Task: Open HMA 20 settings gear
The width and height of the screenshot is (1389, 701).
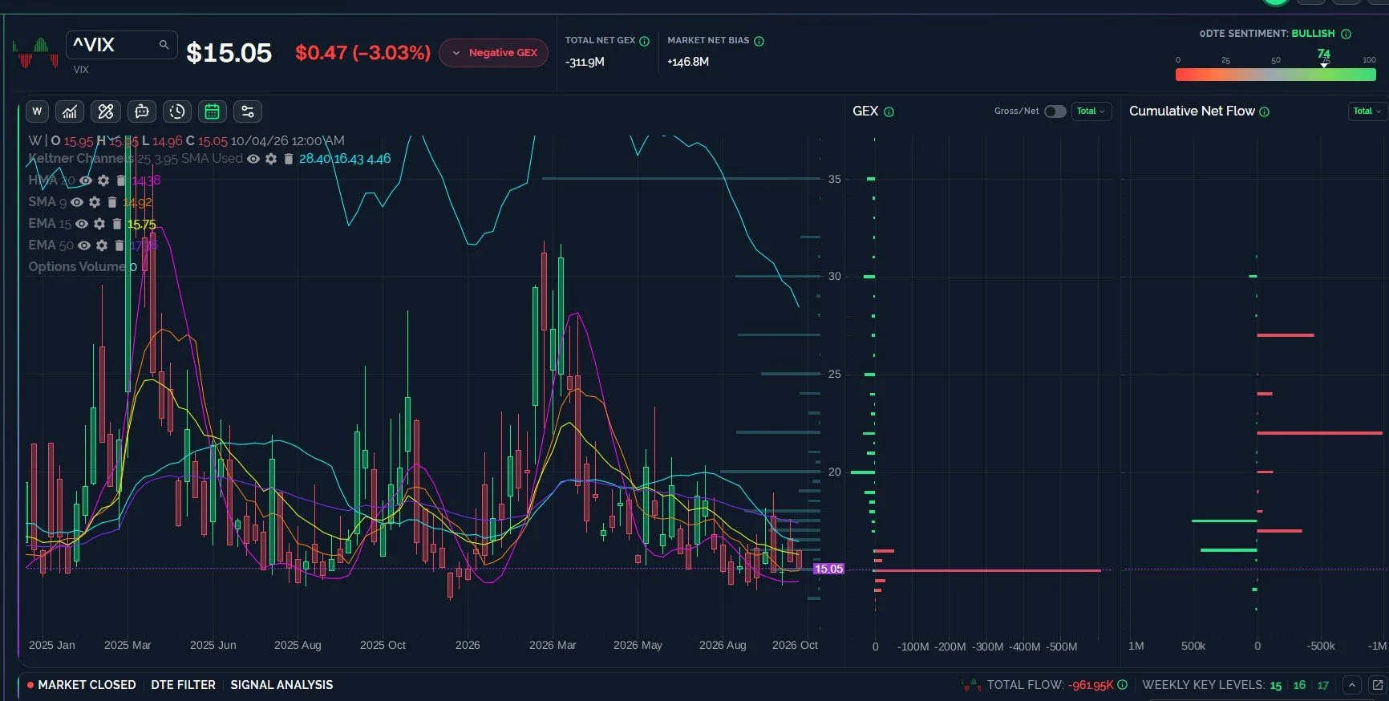Action: pyautogui.click(x=103, y=180)
